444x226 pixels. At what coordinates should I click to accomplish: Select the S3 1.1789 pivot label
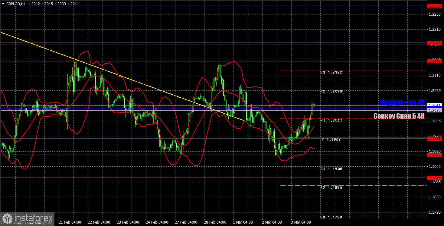point(331,217)
